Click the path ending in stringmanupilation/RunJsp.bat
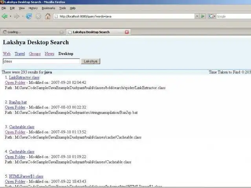 pyautogui.click(x=71, y=113)
